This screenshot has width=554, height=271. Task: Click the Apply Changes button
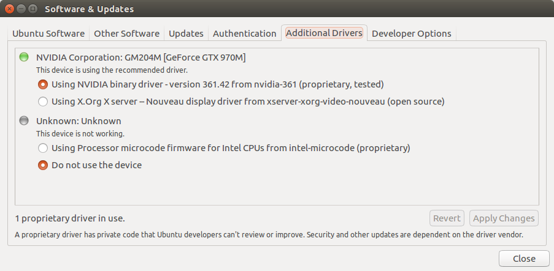(504, 218)
